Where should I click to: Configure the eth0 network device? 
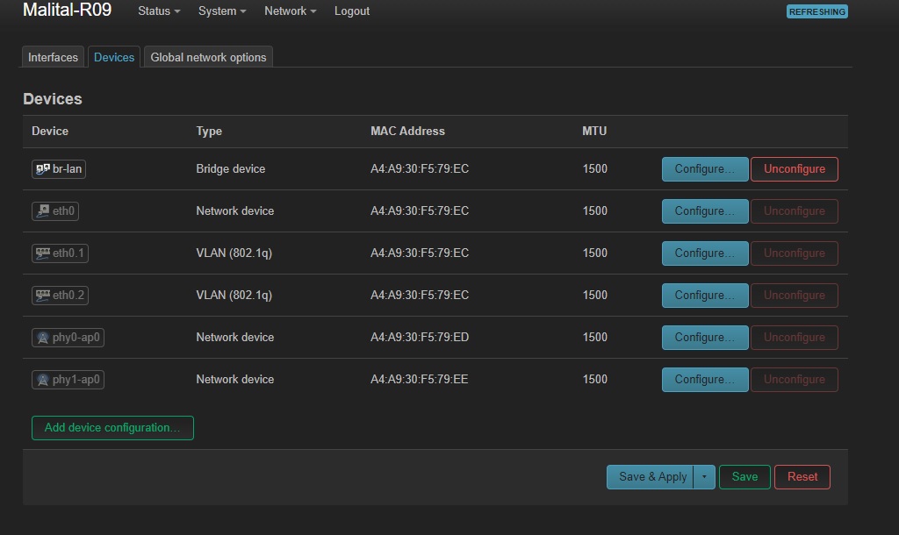point(705,210)
